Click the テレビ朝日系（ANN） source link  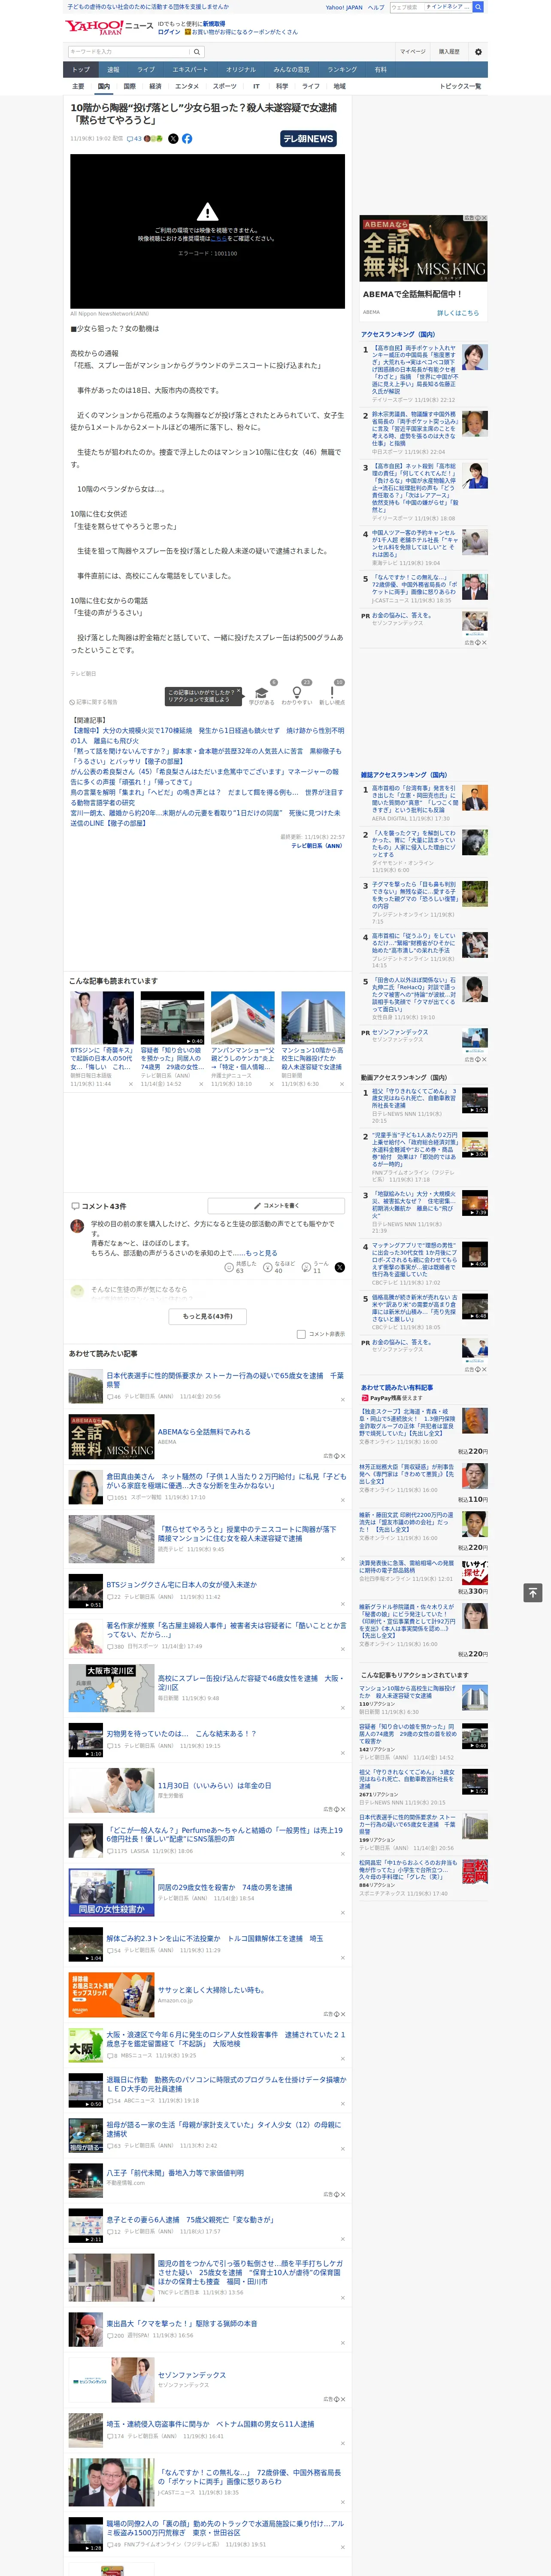coord(317,846)
